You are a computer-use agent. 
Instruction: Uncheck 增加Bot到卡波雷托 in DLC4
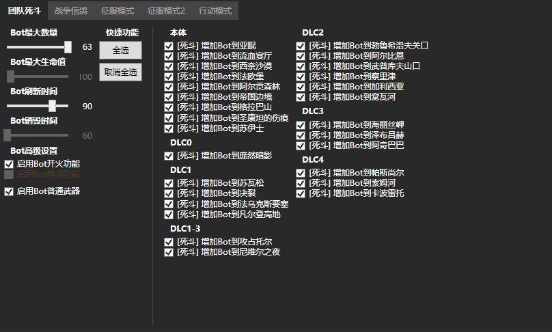301,194
